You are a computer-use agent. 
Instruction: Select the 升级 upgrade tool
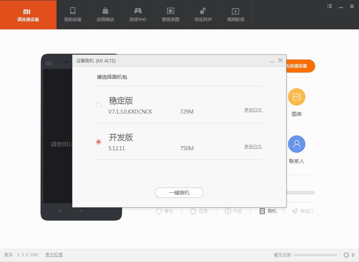pos(233,211)
